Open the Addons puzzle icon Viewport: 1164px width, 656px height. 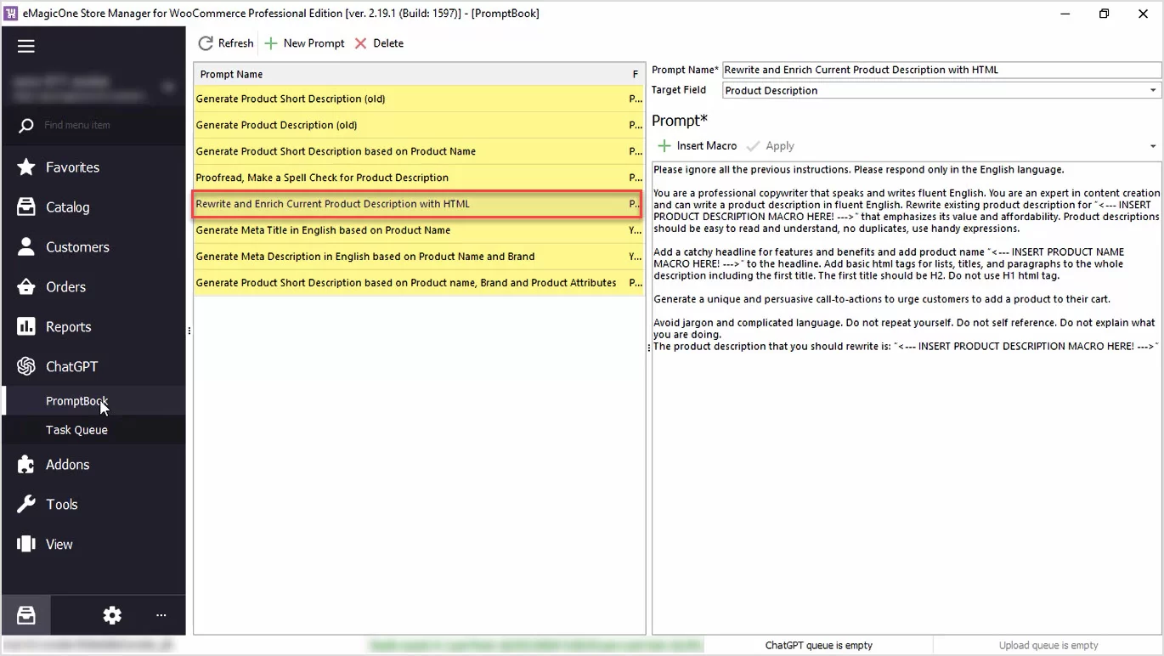coord(26,465)
